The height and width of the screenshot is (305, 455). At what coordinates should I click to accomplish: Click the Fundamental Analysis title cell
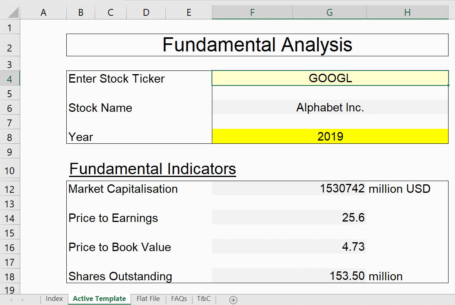257,45
